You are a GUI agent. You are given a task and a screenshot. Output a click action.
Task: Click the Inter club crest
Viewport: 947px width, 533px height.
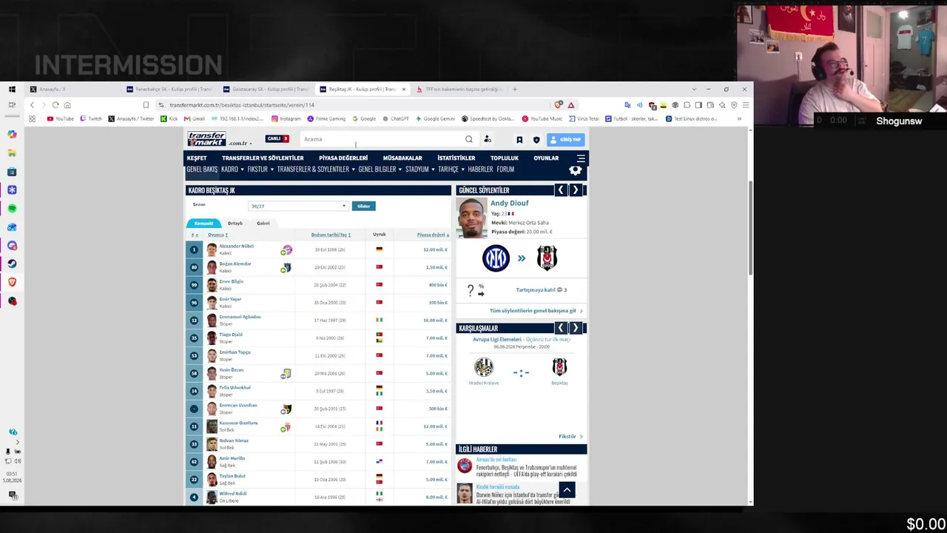(496, 258)
